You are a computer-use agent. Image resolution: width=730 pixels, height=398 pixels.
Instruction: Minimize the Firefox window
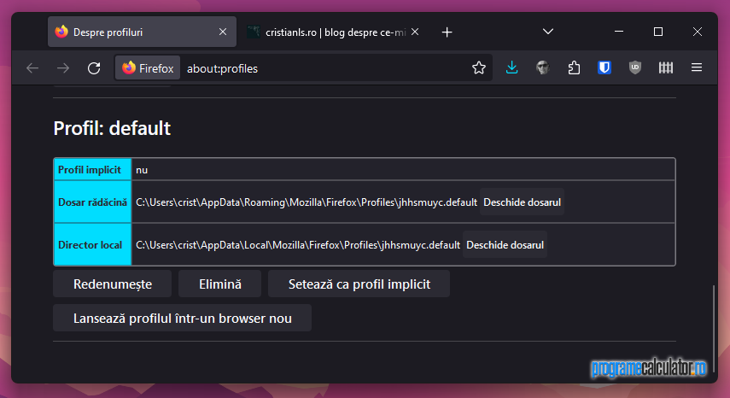(619, 32)
